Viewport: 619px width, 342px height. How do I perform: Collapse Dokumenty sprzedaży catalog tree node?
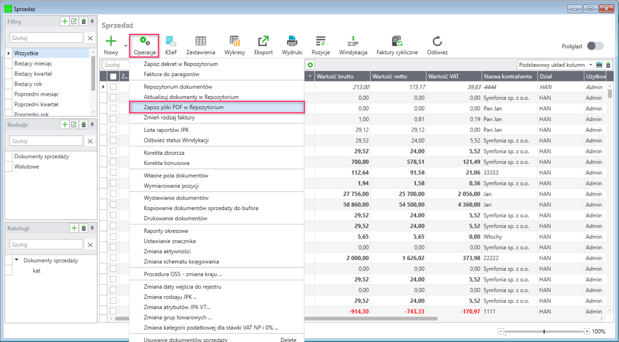click(17, 260)
